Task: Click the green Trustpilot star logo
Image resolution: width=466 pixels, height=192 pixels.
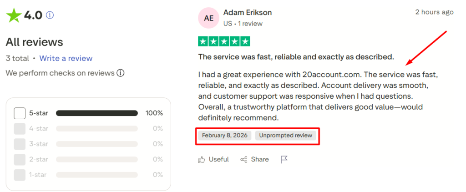Action: [x=14, y=15]
